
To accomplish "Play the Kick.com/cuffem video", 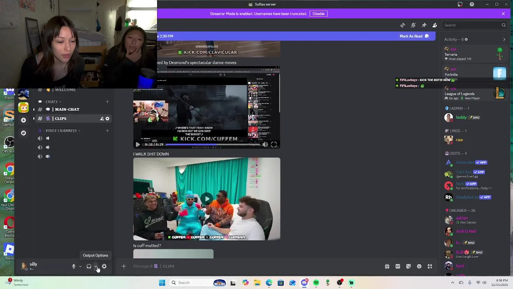I will pyautogui.click(x=137, y=144).
